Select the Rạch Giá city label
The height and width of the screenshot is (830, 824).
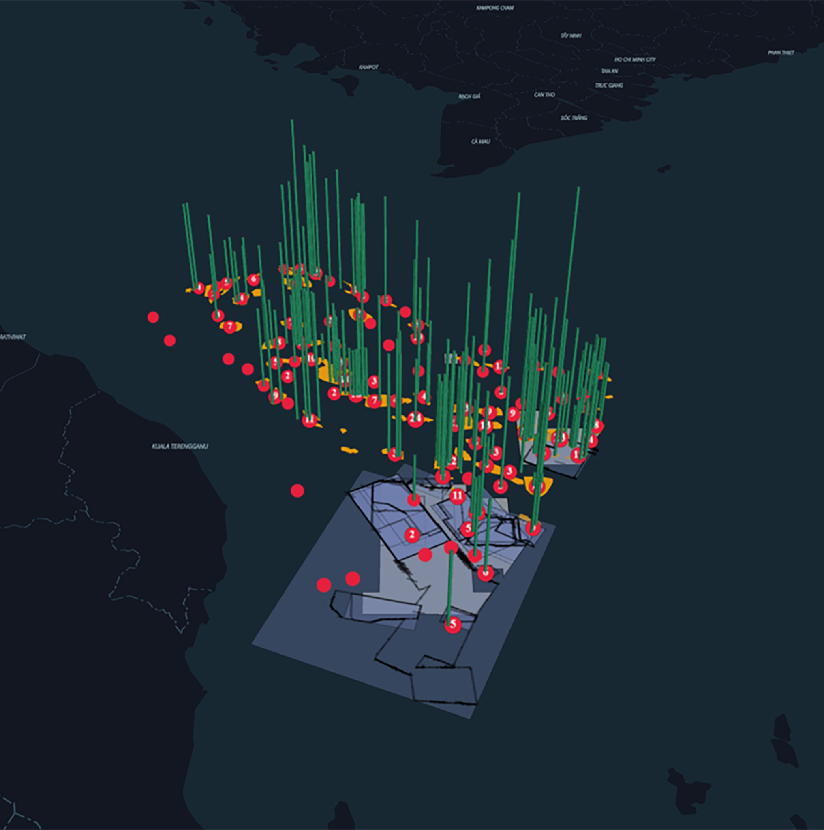(469, 97)
